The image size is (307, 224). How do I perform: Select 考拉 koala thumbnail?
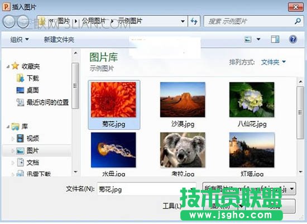pyautogui.click(x=183, y=150)
